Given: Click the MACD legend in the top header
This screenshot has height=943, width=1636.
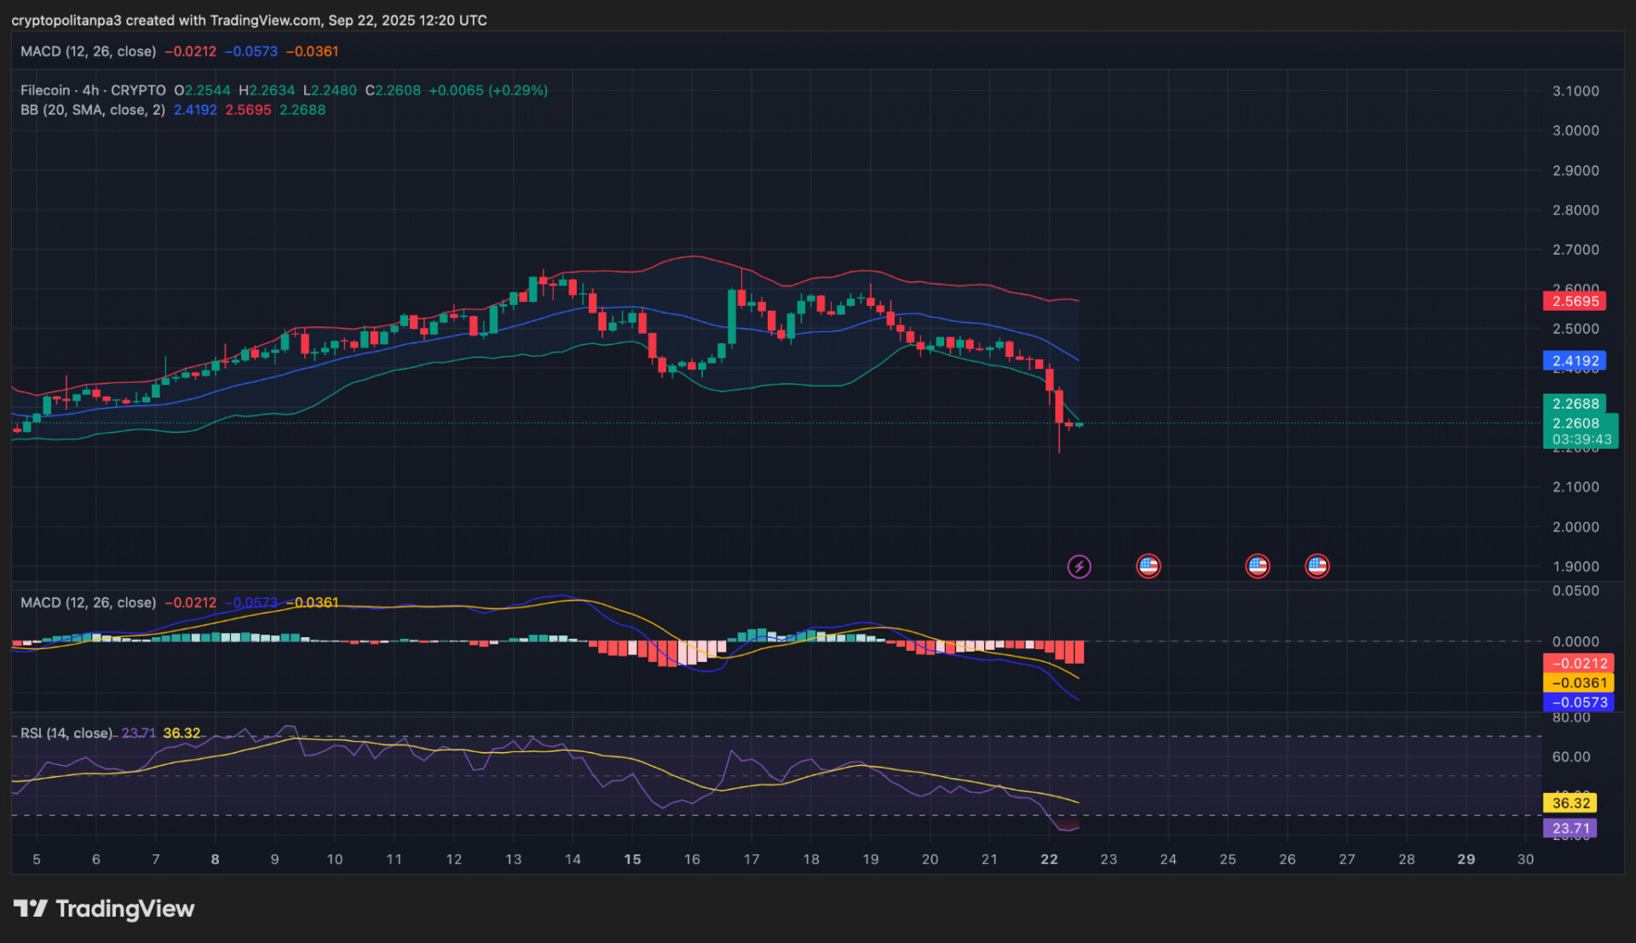Looking at the screenshot, I should point(88,51).
